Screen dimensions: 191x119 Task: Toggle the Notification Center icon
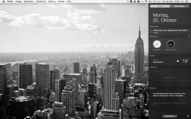pos(187,2)
